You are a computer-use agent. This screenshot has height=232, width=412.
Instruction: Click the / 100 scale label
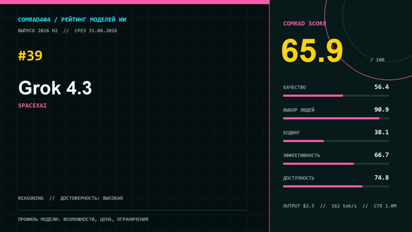(x=377, y=60)
